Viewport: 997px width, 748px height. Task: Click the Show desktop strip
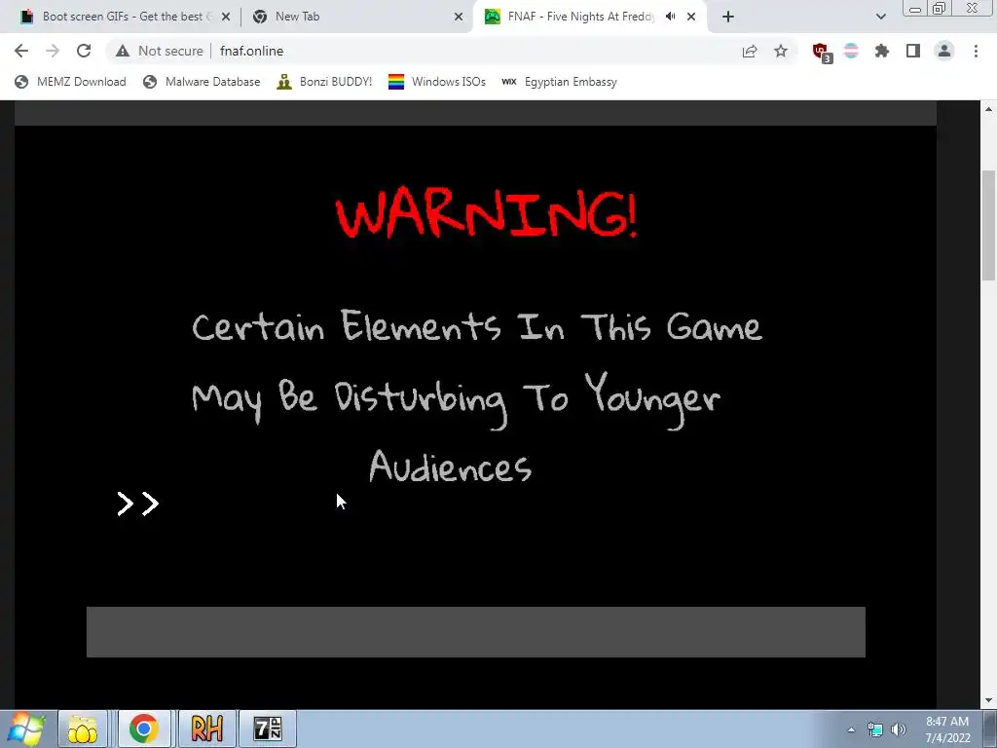pos(990,729)
